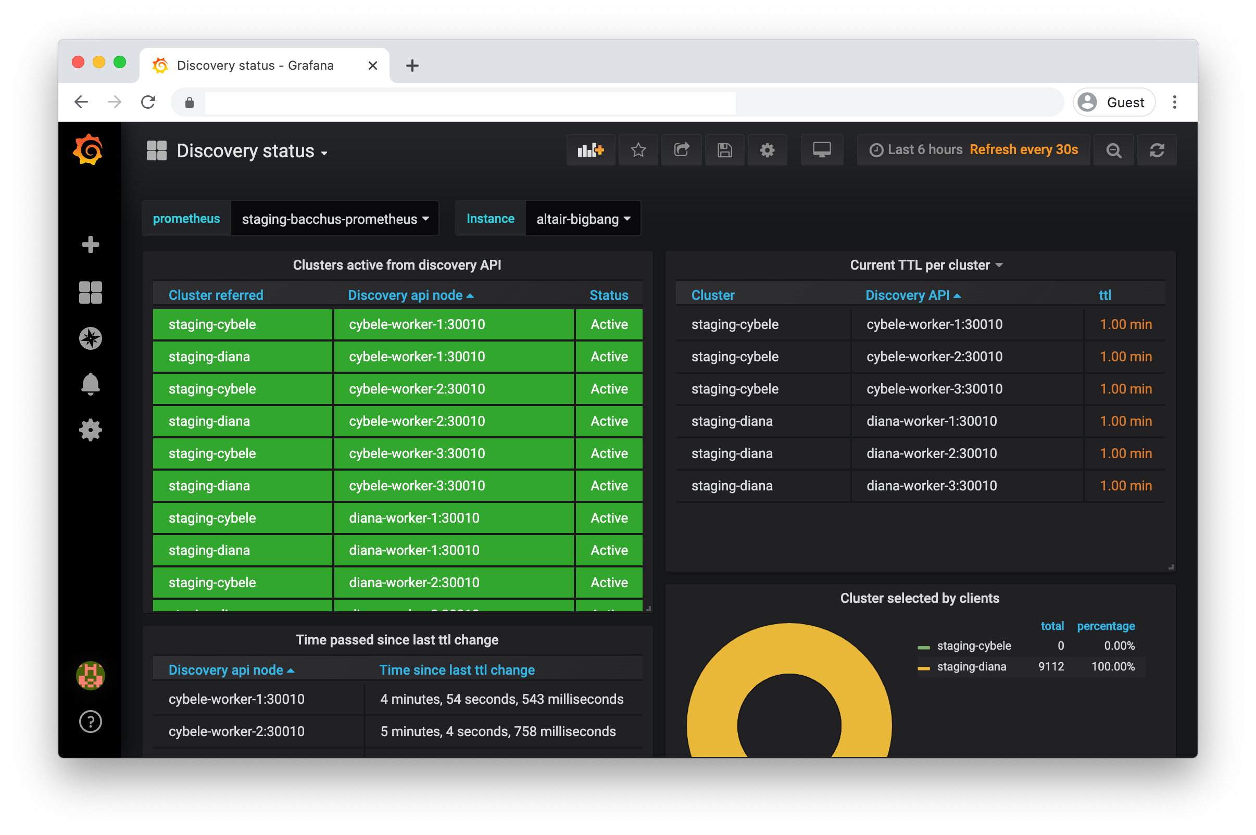Open the Discovery status dashboard dropdown
Screen dimensions: 1256x835
coord(252,151)
